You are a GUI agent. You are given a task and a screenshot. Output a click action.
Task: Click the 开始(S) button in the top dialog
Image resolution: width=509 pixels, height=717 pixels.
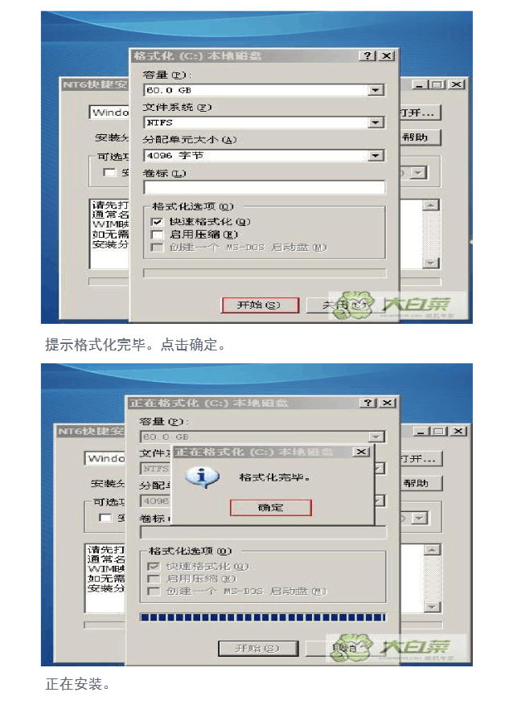point(260,305)
